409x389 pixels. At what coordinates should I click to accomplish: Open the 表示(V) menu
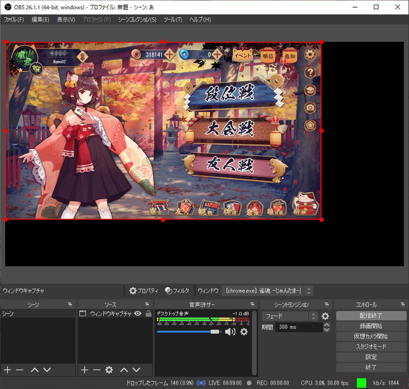coord(66,19)
